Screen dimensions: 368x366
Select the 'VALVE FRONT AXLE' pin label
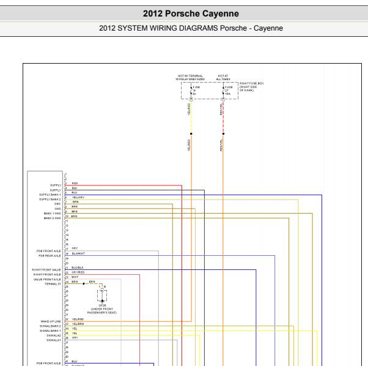click(x=47, y=279)
